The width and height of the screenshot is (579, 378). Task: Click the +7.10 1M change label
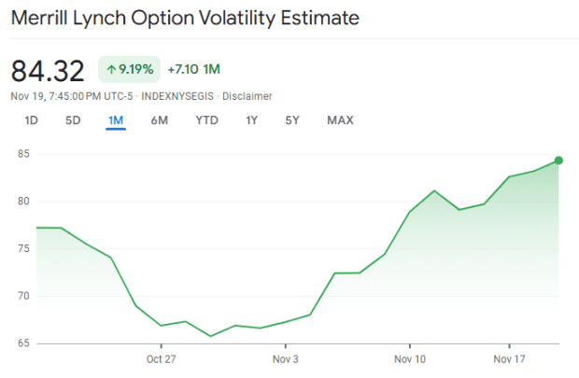coord(193,69)
